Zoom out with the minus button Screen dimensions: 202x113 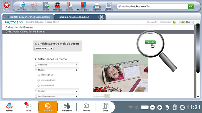point(152,107)
